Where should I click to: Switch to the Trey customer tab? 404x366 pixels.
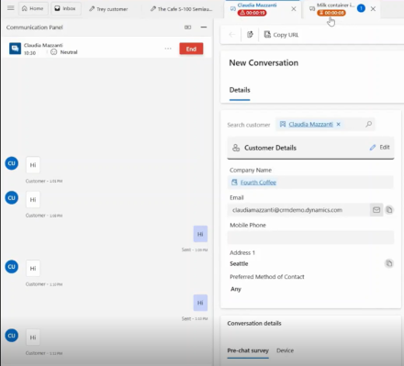point(108,9)
